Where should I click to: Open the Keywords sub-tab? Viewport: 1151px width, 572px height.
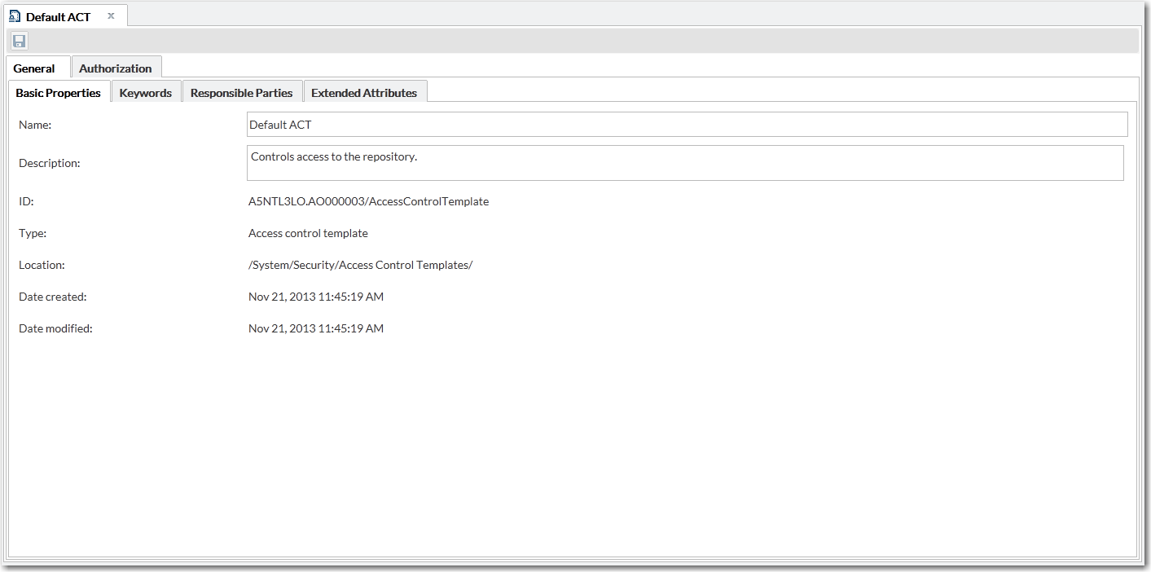(x=146, y=92)
